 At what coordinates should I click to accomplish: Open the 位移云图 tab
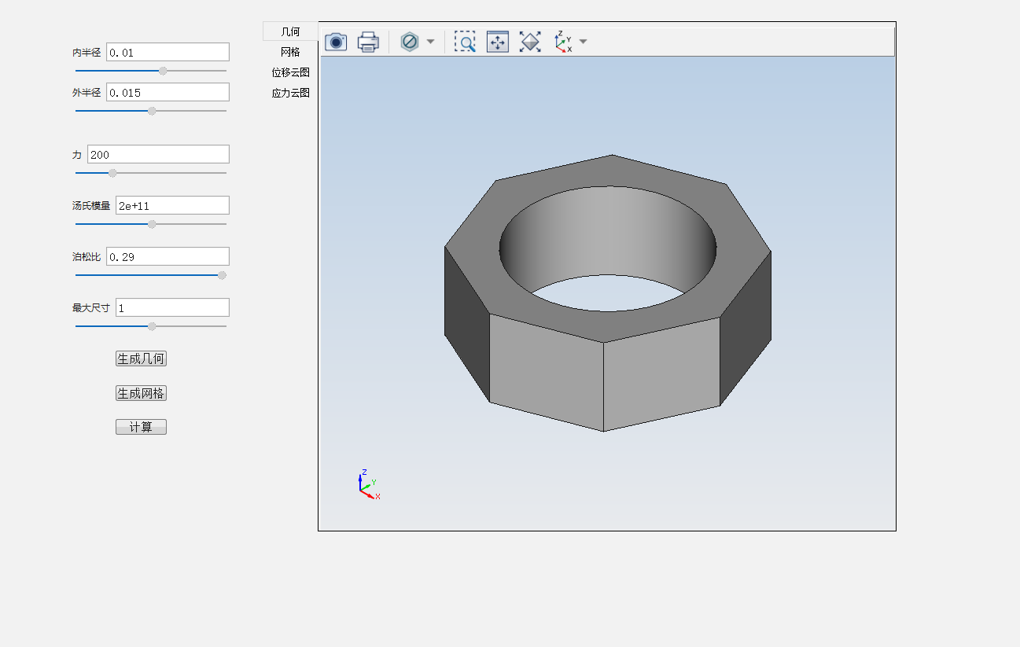tap(290, 72)
